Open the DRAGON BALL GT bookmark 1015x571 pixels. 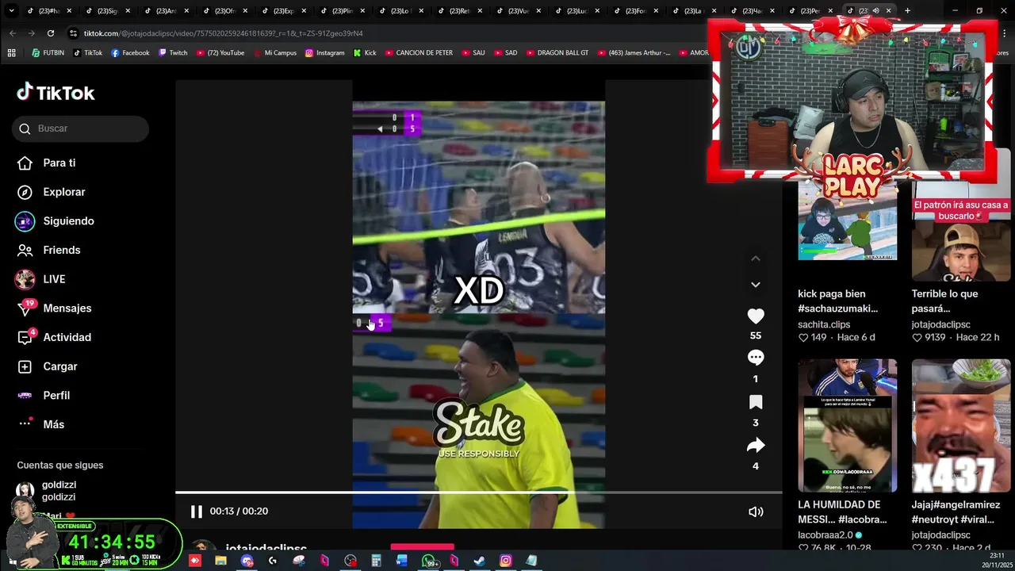coord(557,53)
